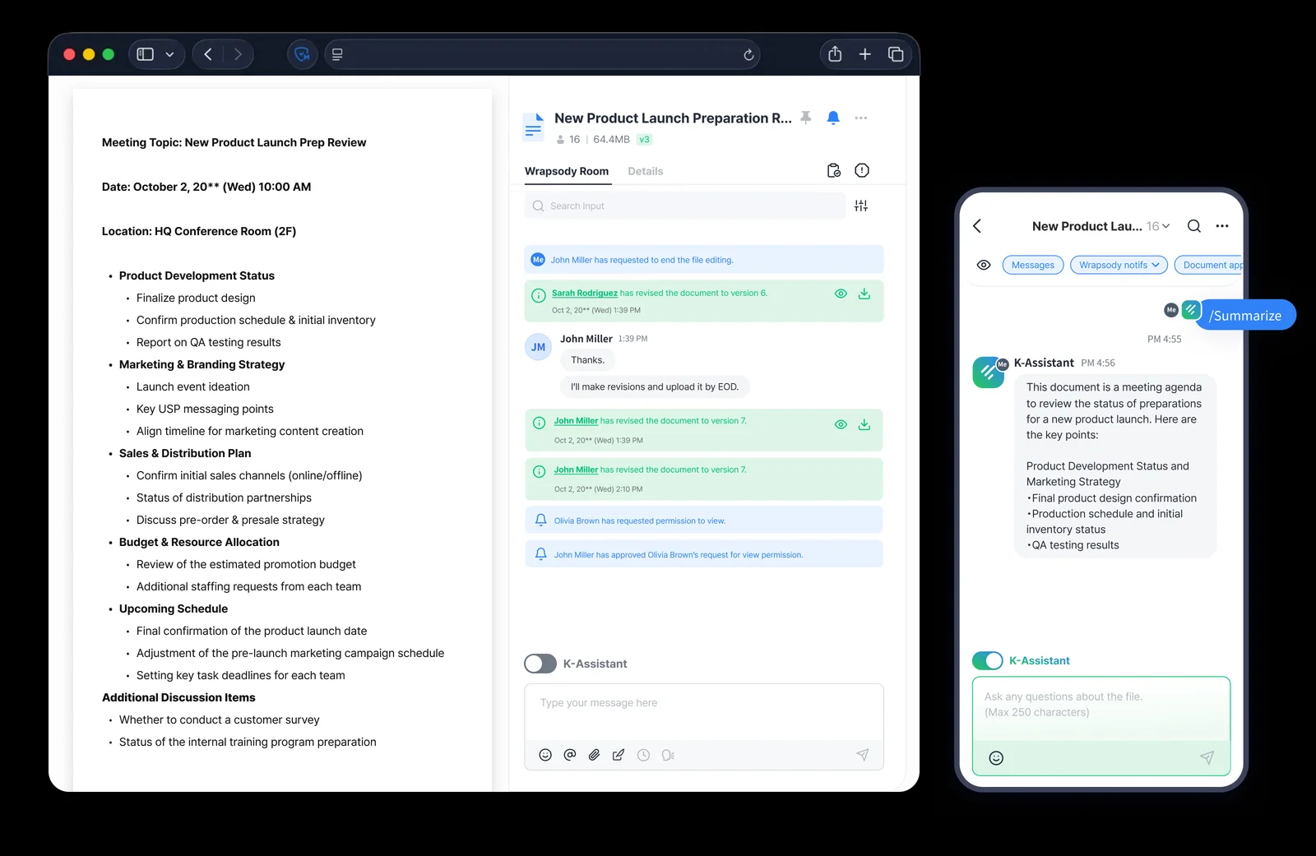Pin the New Product Launch room
Viewport: 1316px width, 856px height.
pyautogui.click(x=806, y=118)
